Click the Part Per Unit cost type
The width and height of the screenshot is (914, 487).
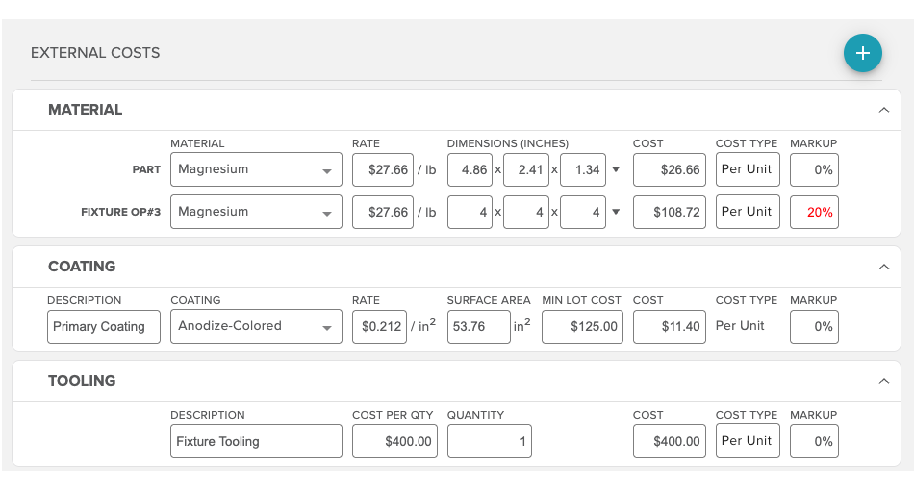pos(747,169)
